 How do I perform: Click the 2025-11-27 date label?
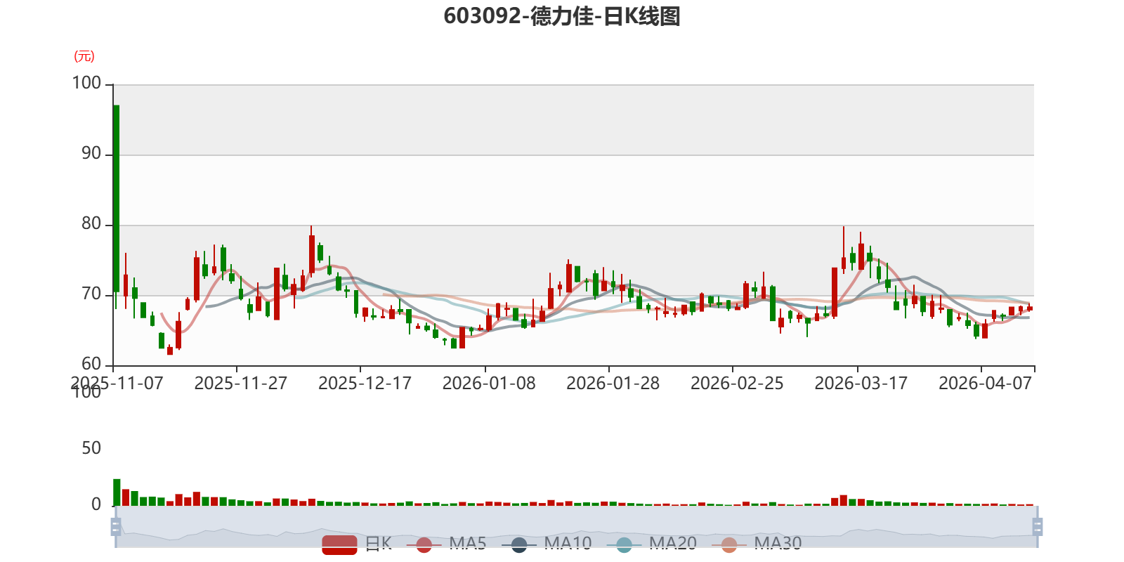coord(241,384)
